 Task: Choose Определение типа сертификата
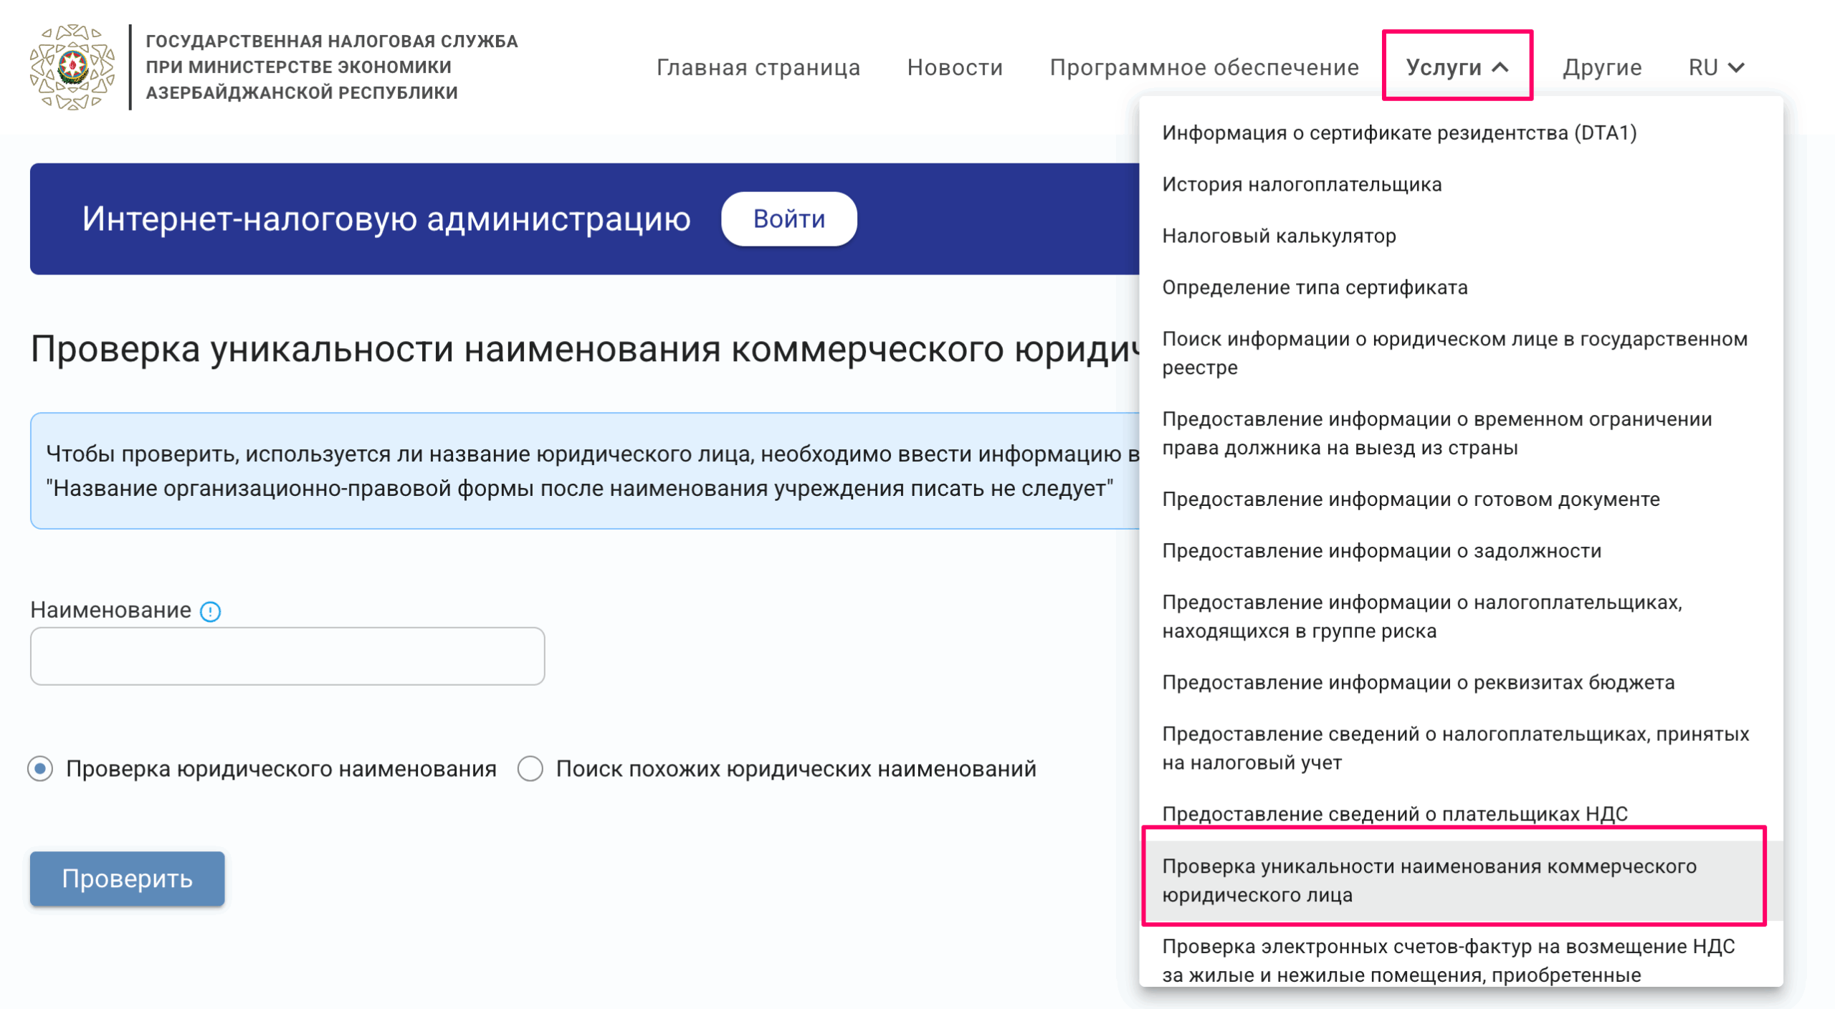(x=1315, y=287)
